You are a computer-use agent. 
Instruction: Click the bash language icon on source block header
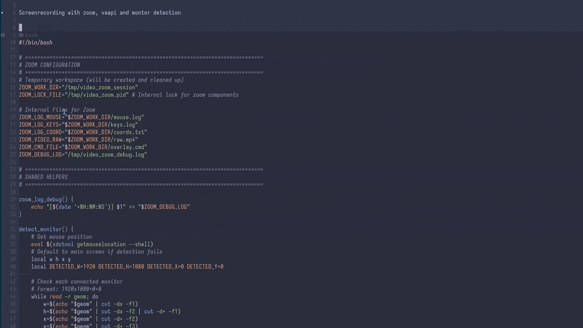[21, 35]
